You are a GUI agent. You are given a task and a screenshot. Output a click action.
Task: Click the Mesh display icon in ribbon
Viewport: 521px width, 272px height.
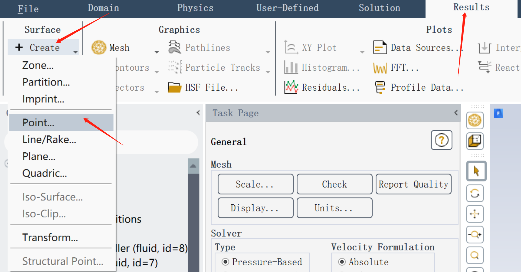coord(99,48)
